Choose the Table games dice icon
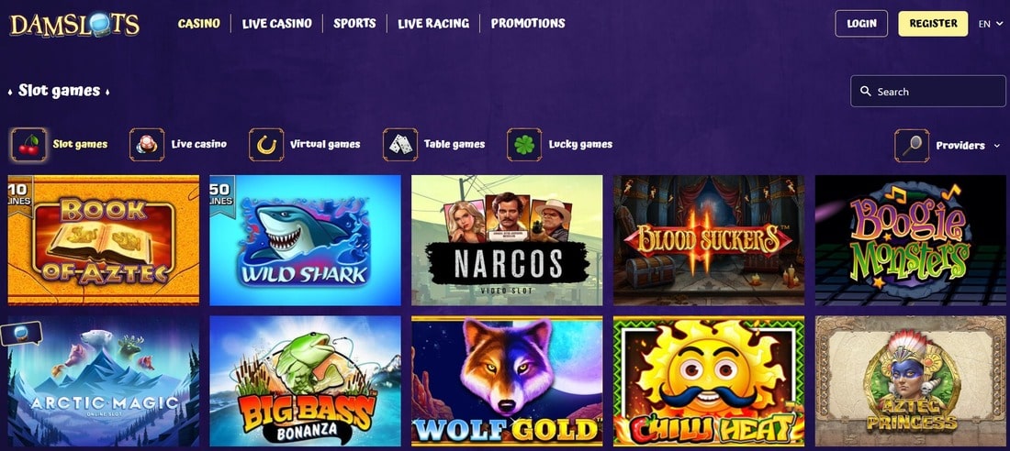Screen dimensions: 1010x451 [x=400, y=145]
